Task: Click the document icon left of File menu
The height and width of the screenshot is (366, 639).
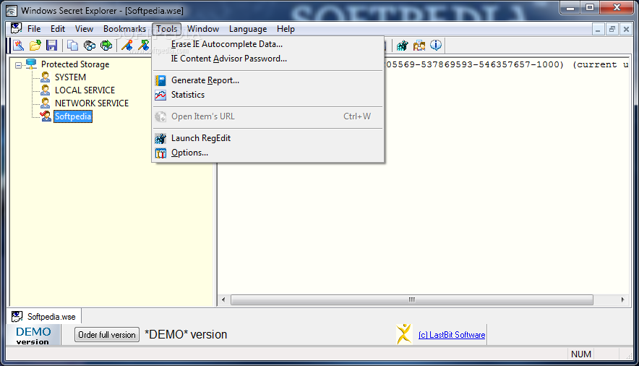Action: coord(17,28)
